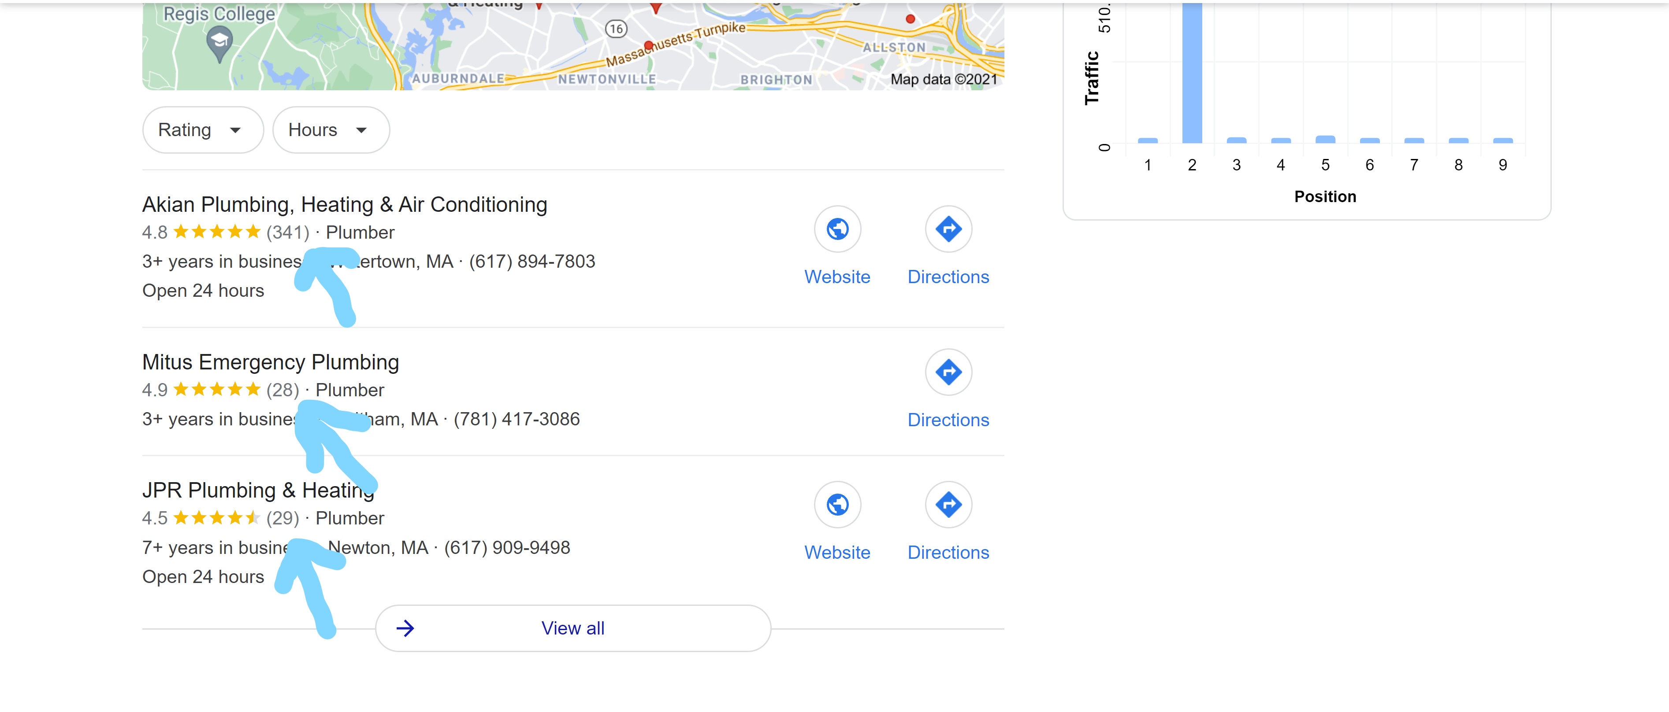The height and width of the screenshot is (712, 1669).
Task: Click the tall position 2 traffic bar
Action: point(1192,73)
